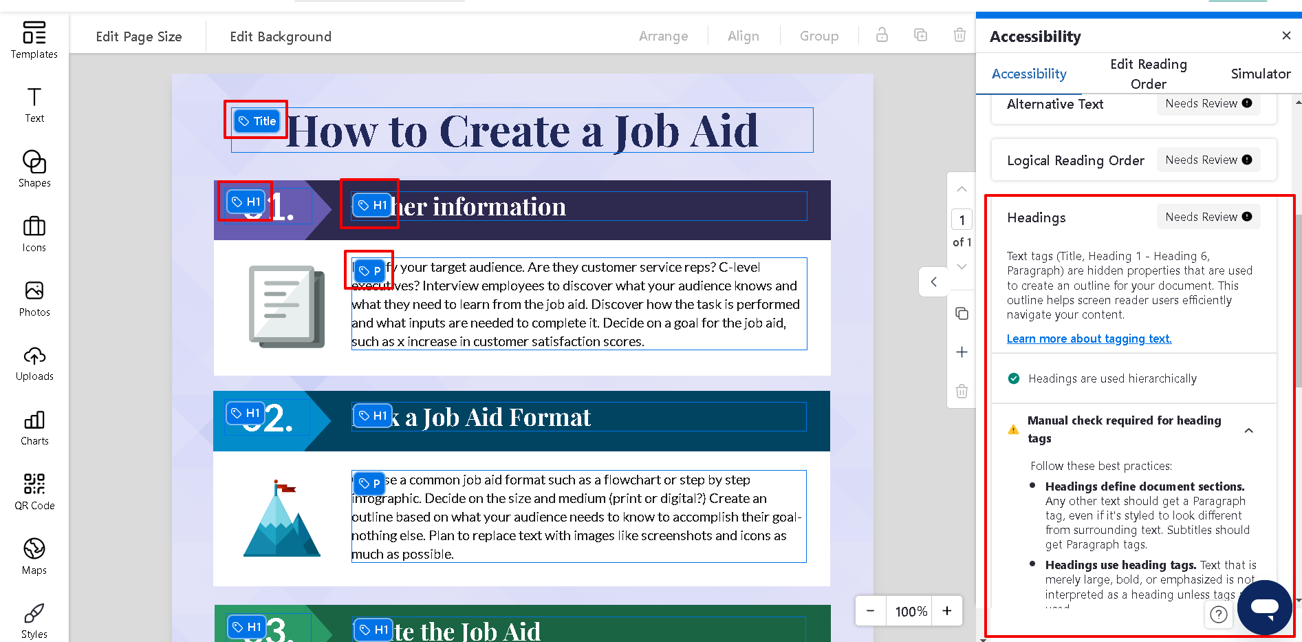Screen dimensions: 1302x642
Task: Click the previous page chevron
Action: pyautogui.click(x=961, y=189)
